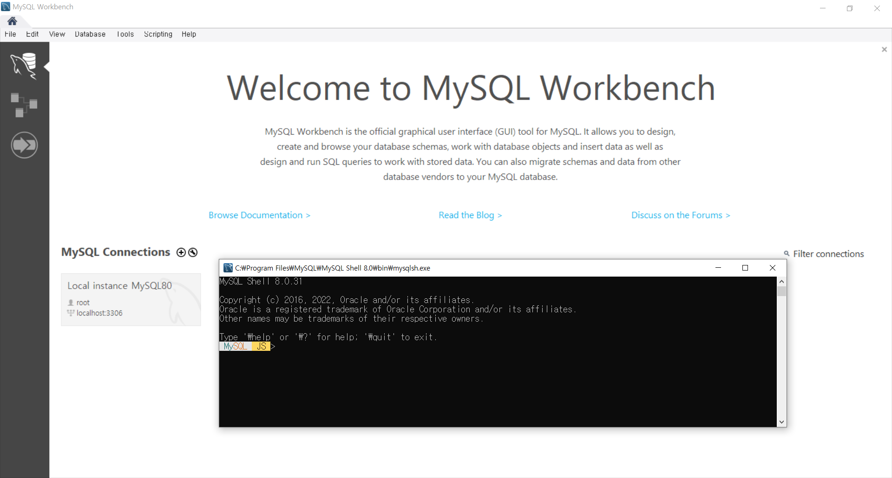Open Local instance MySQL80 connection tile
The height and width of the screenshot is (478, 892).
(x=131, y=300)
